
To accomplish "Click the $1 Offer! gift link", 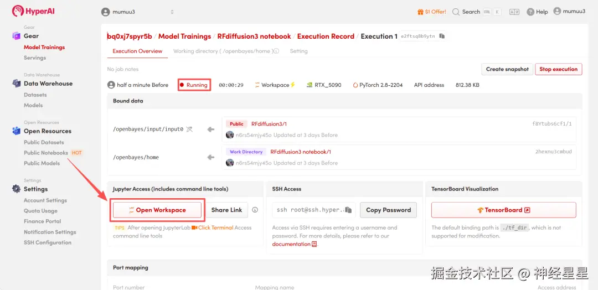I will (x=432, y=12).
